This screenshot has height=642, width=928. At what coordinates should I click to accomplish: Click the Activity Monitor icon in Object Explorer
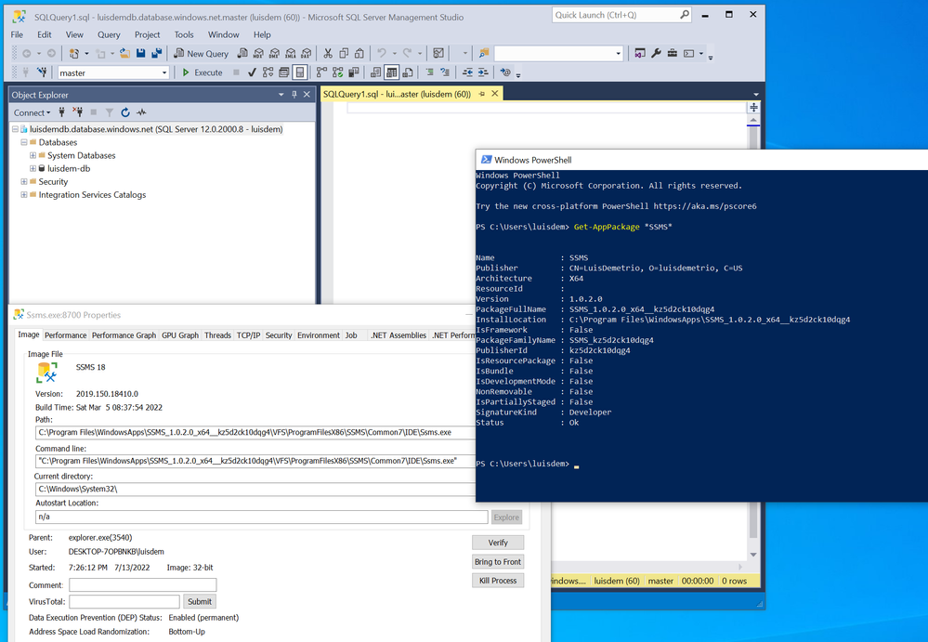point(141,112)
